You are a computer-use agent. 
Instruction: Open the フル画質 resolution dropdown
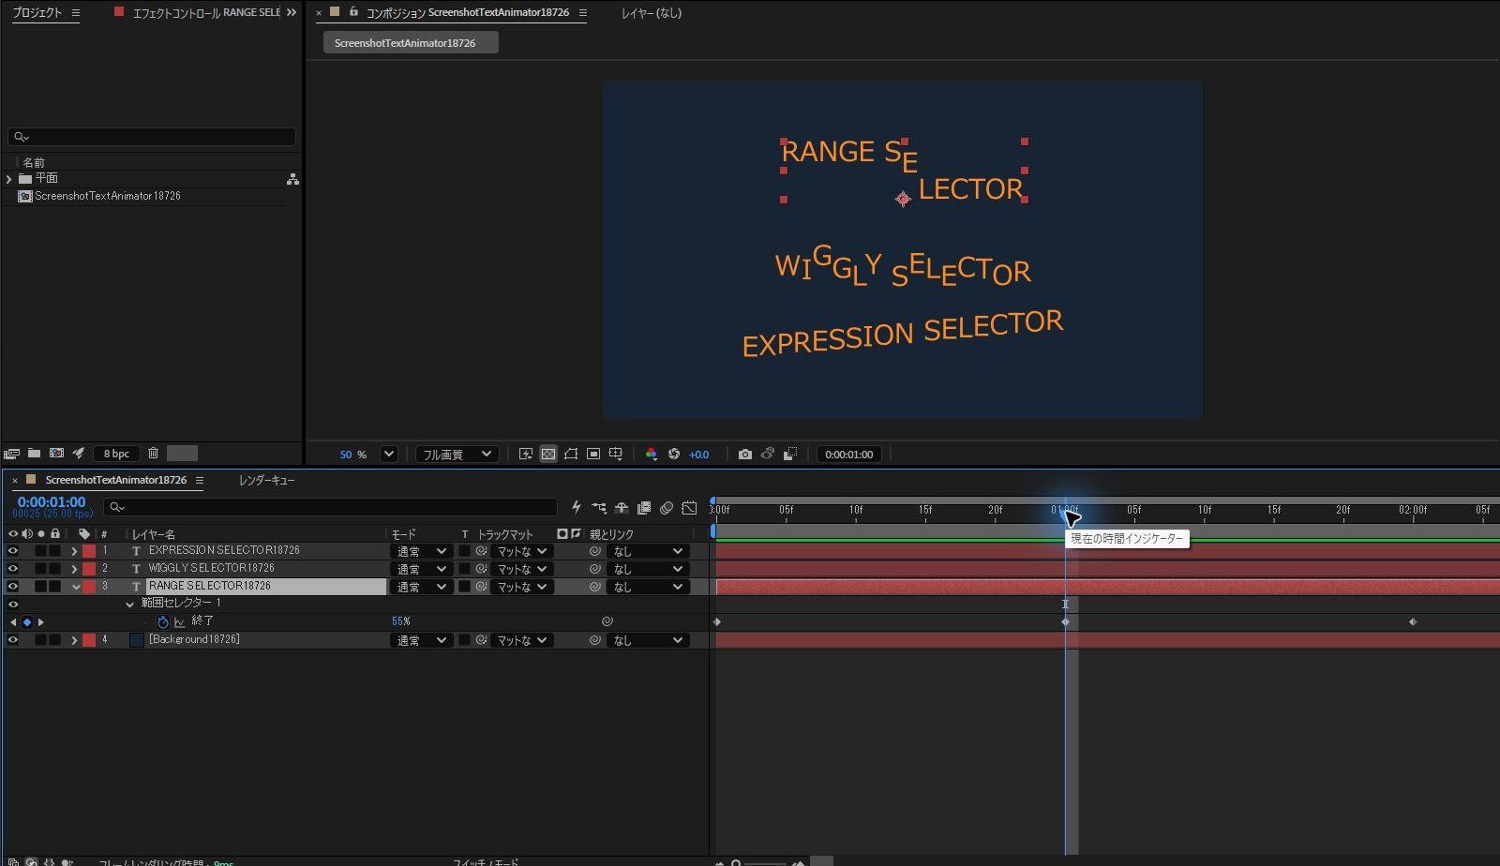pos(457,455)
